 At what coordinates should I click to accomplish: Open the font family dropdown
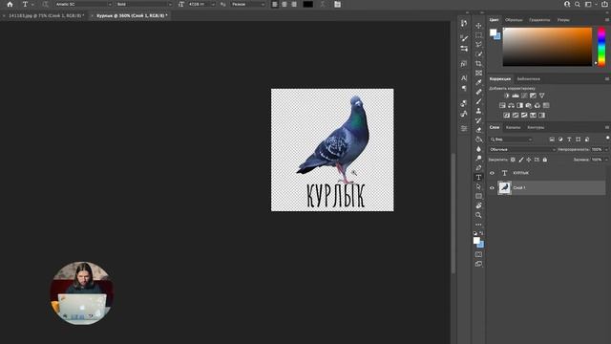point(83,4)
